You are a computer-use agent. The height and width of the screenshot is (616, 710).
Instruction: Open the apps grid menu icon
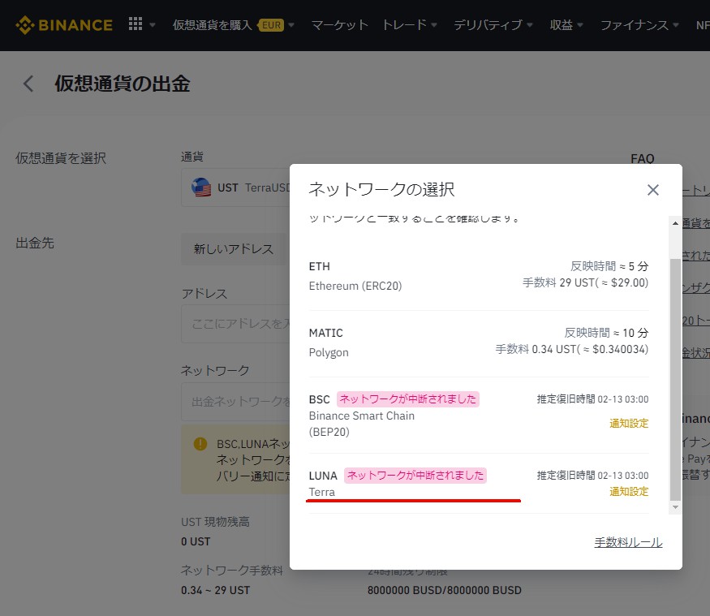point(136,24)
